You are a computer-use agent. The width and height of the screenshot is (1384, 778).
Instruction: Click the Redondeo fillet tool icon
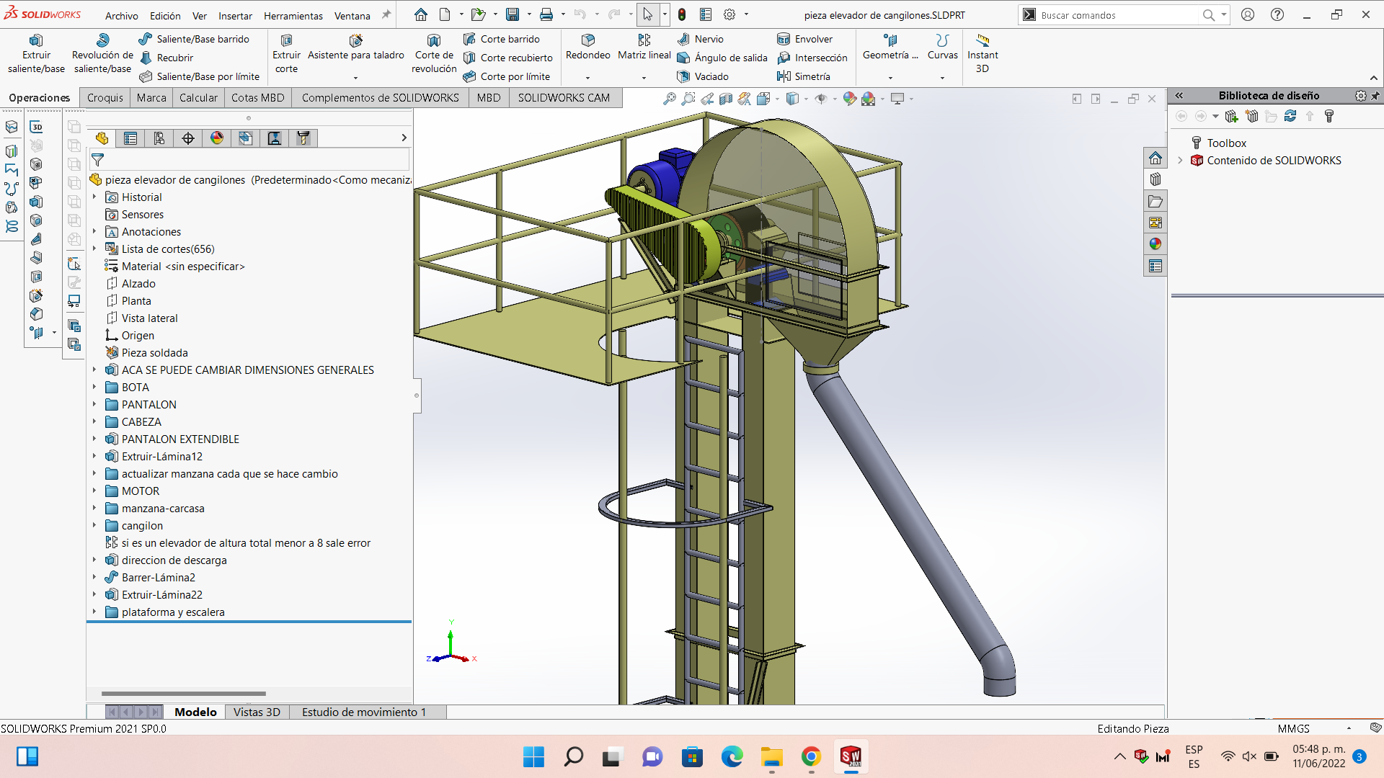(x=587, y=40)
